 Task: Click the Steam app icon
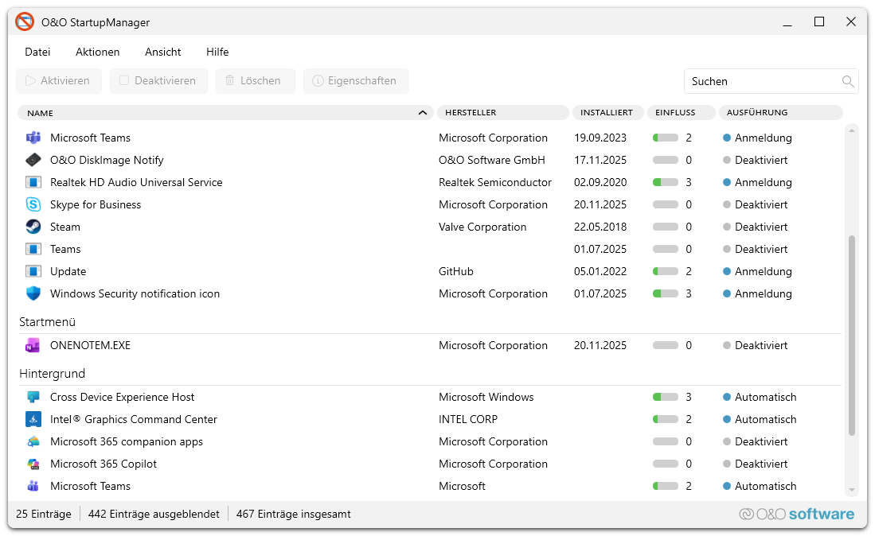pos(33,227)
